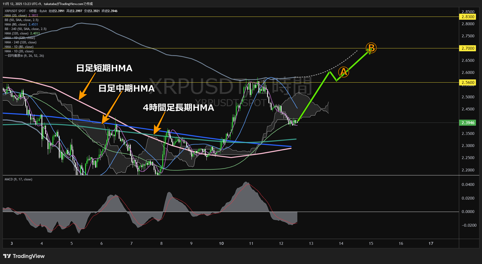The width and height of the screenshot is (482, 264).
Task: Click date 12 on the time axis
Action: 281,243
